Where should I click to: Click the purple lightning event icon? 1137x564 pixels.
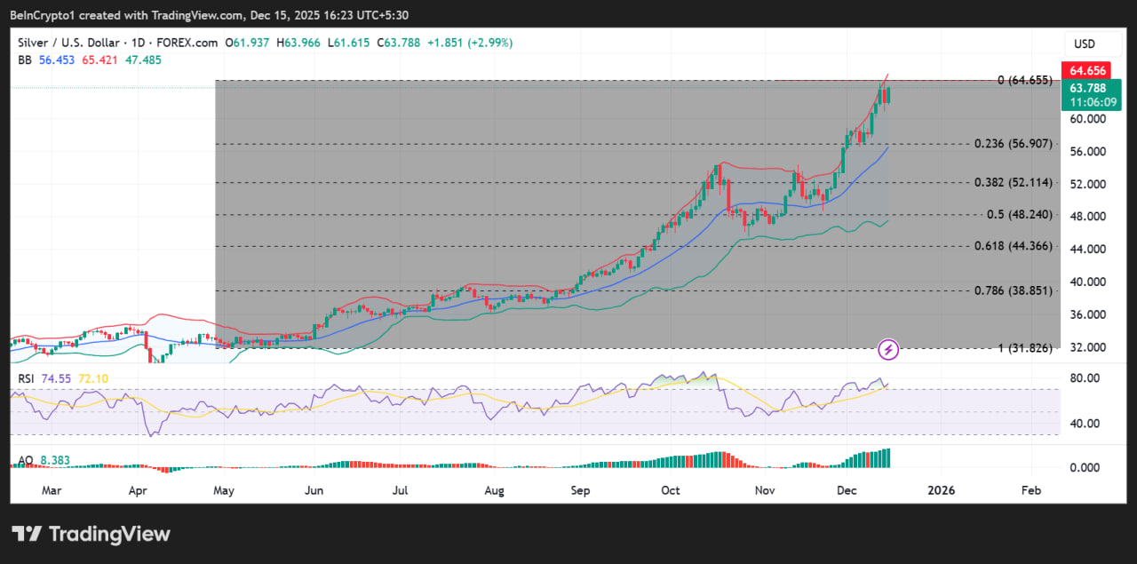click(x=888, y=350)
